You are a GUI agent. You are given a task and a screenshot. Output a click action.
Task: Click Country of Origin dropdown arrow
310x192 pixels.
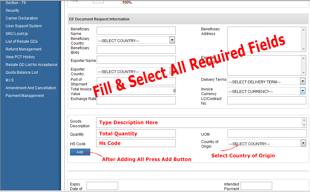coord(303,143)
